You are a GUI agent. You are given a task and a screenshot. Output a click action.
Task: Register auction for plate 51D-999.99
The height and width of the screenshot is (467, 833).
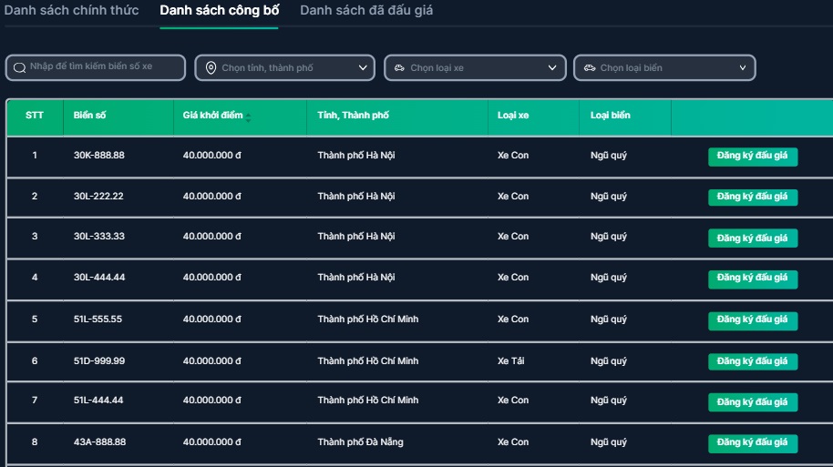(753, 362)
